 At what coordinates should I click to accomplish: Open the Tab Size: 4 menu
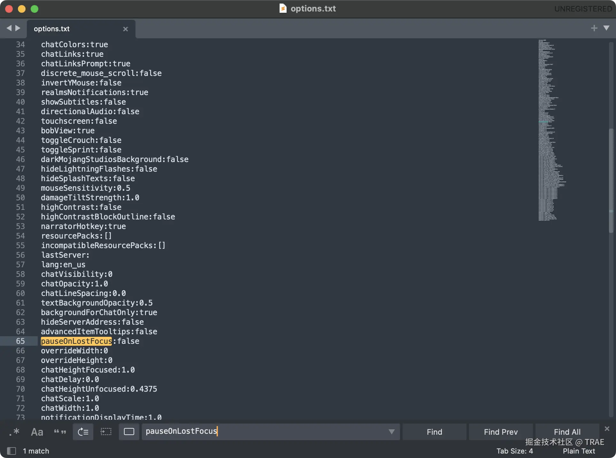coord(515,451)
